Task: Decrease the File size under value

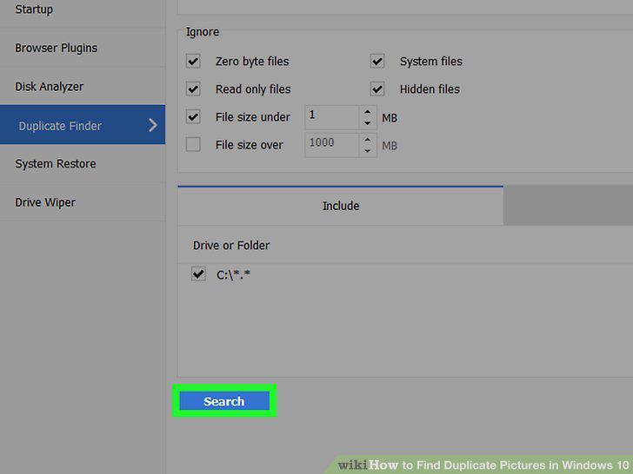Action: 367,123
